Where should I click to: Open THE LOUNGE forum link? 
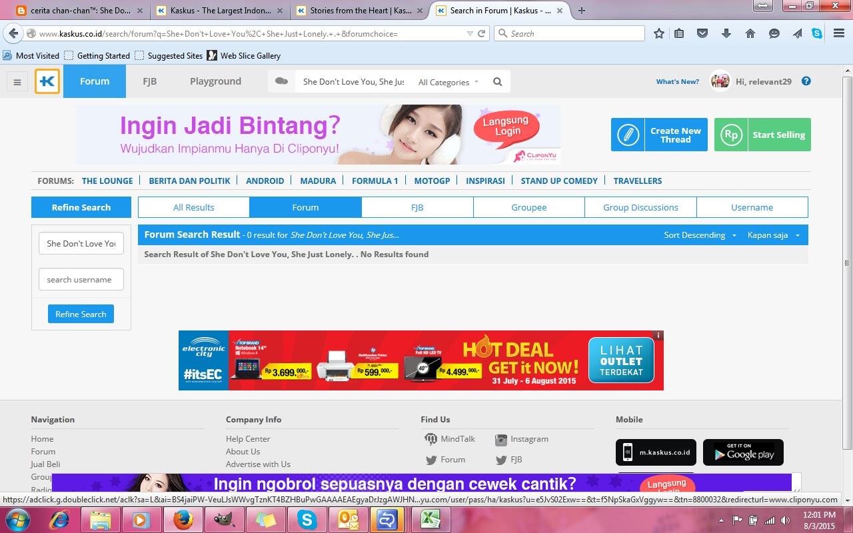tap(107, 181)
